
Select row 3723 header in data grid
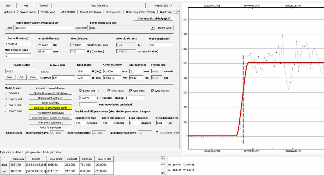click(x=4, y=165)
